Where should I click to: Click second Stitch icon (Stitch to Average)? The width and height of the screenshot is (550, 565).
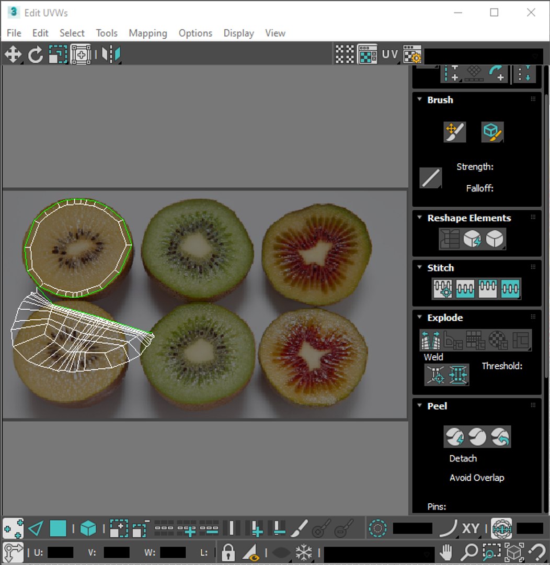click(x=465, y=289)
